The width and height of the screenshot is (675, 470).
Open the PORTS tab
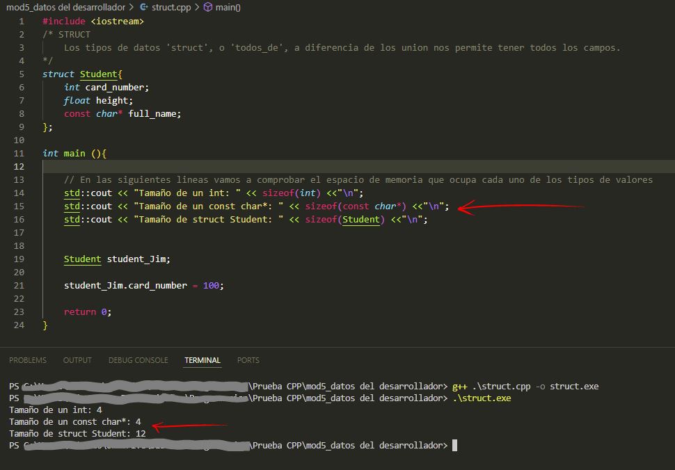[x=248, y=360]
